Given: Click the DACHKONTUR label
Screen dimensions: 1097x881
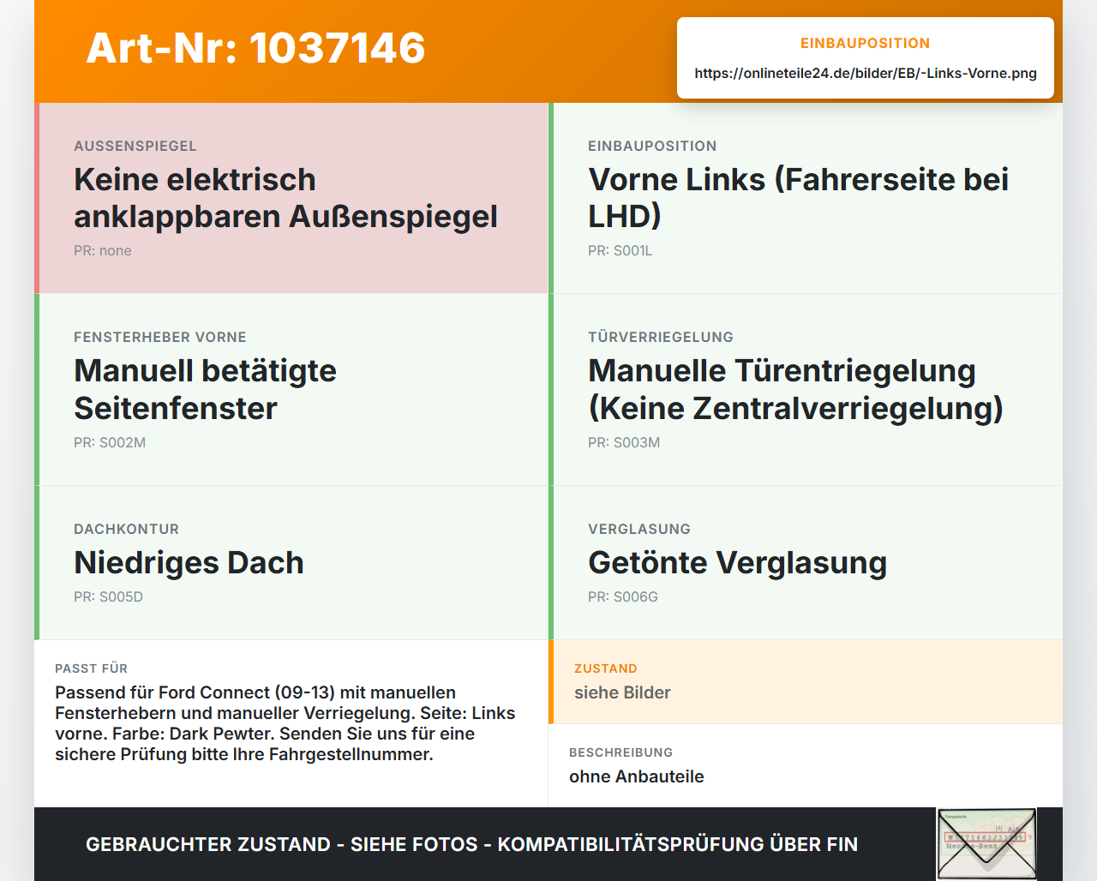Looking at the screenshot, I should pos(127,529).
